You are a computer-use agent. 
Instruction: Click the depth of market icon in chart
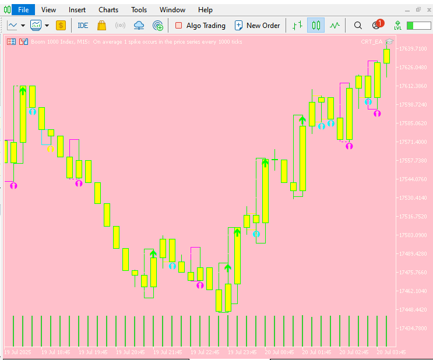[24, 42]
